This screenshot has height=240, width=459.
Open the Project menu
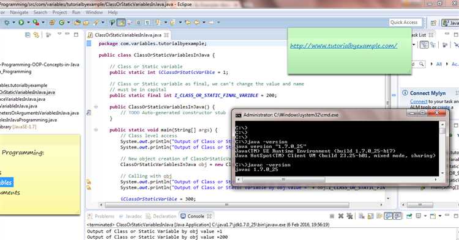coord(60,13)
